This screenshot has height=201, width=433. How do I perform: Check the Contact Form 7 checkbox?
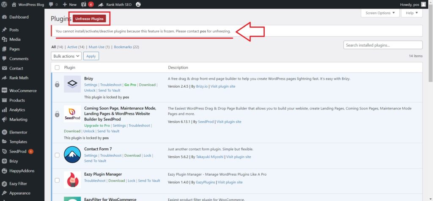[57, 155]
